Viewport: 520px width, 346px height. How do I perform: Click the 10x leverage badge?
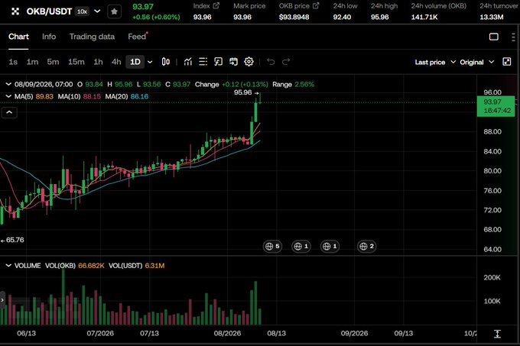coord(82,11)
